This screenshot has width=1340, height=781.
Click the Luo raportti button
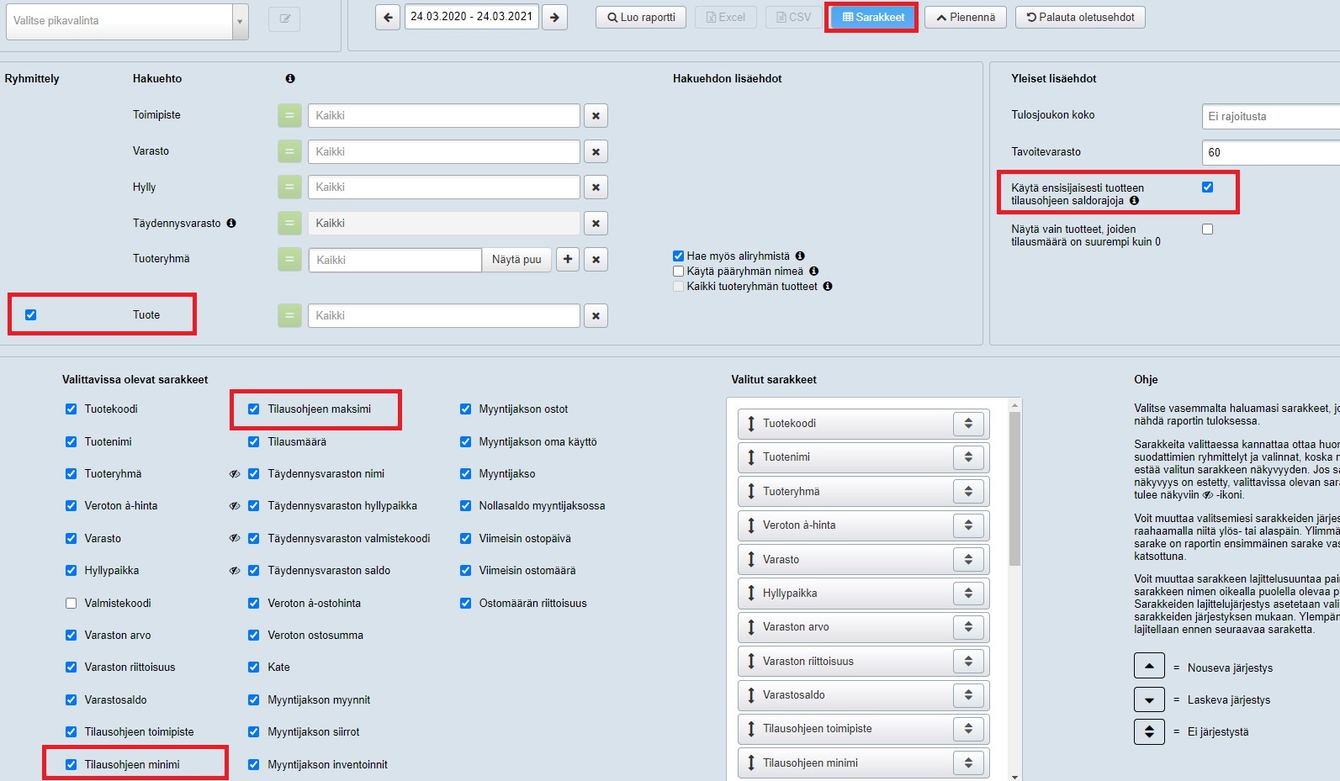(641, 18)
